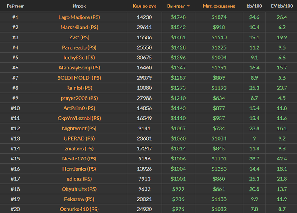The image size is (297, 213).
Task: Select Nestle170 (PS) player link
Action: pyautogui.click(x=79, y=159)
